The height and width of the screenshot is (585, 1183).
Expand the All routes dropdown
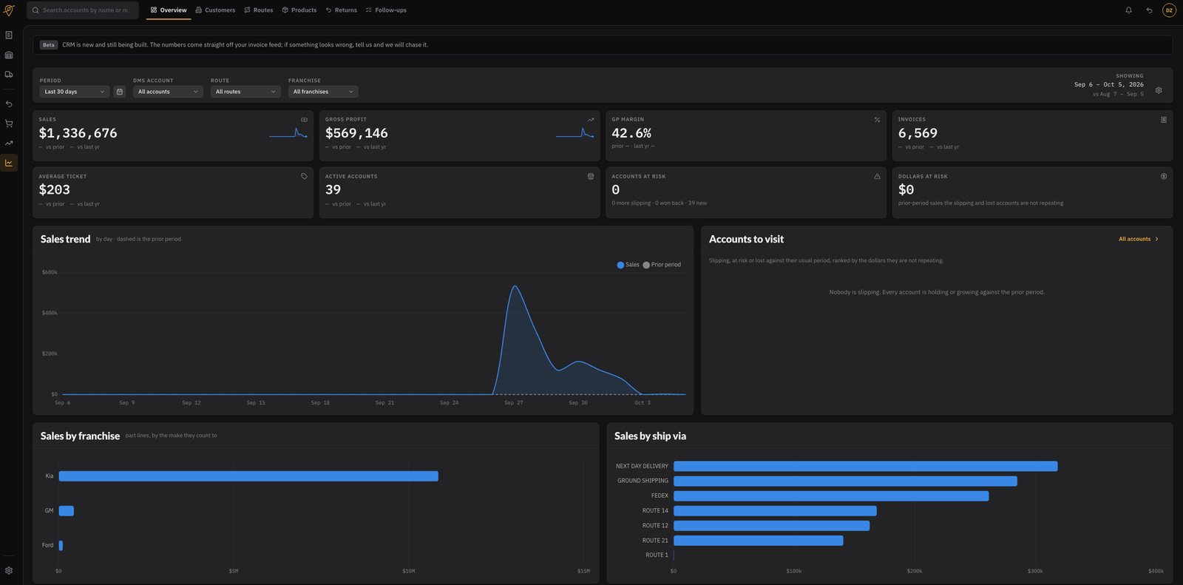[x=245, y=92]
